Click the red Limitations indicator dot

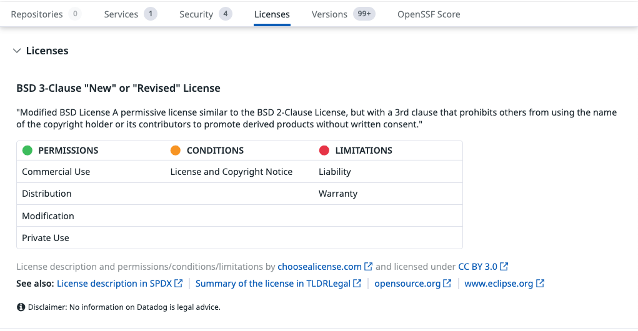coord(324,151)
